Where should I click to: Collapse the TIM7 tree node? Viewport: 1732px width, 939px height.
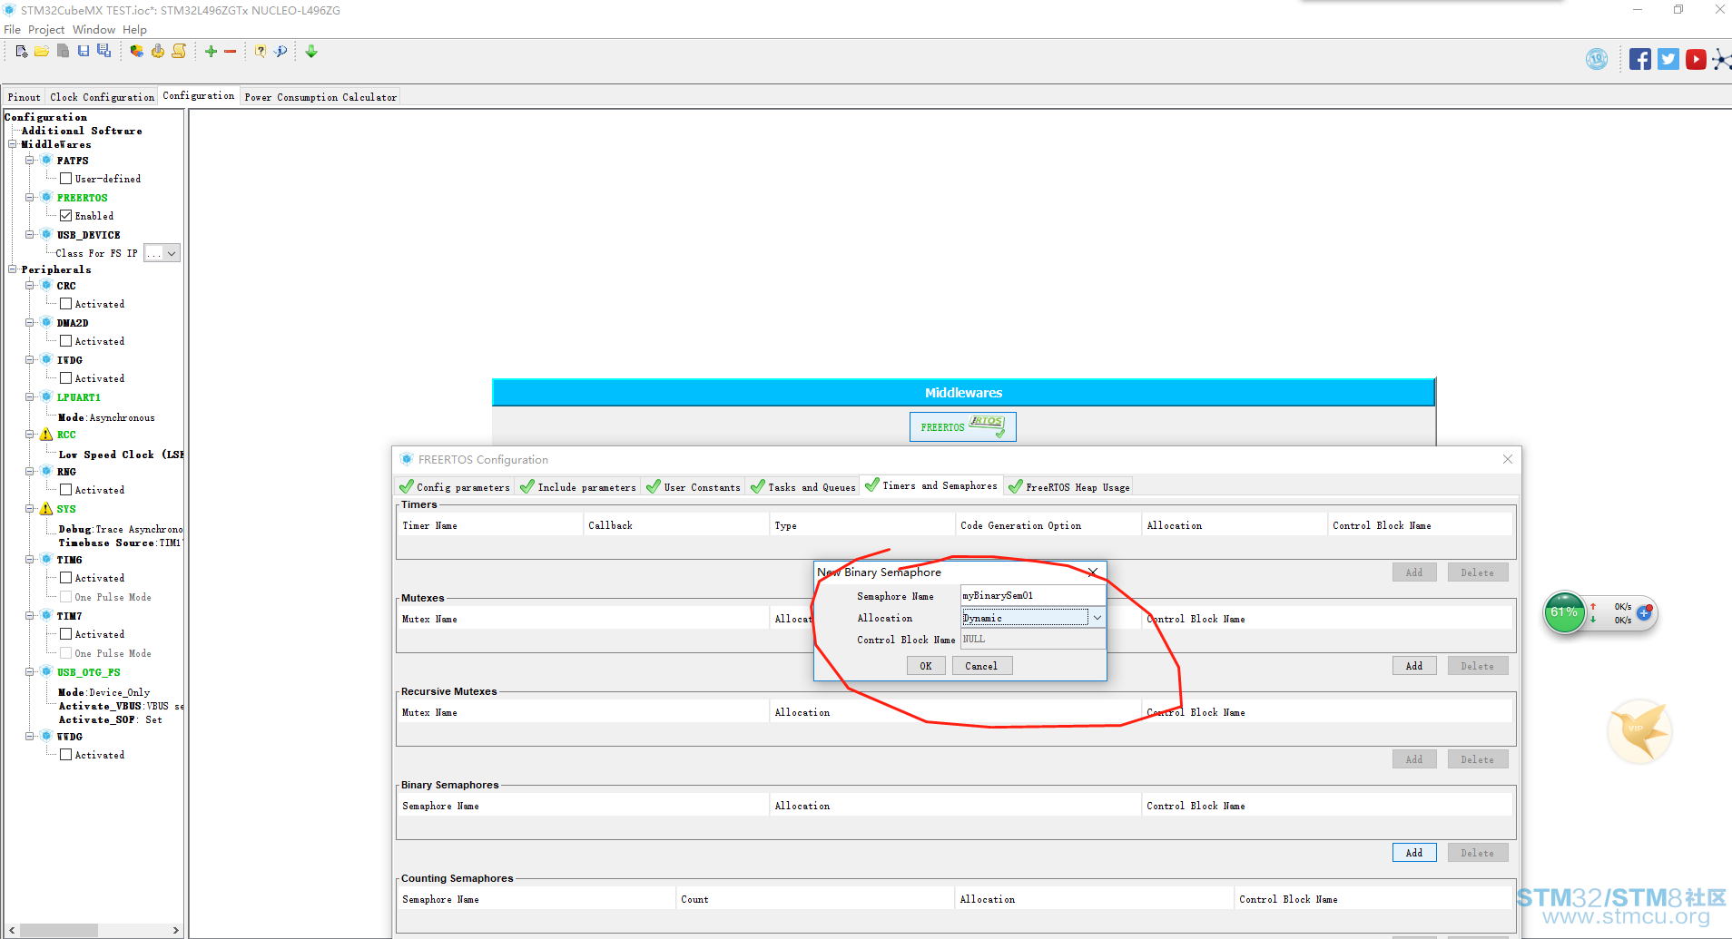30,616
